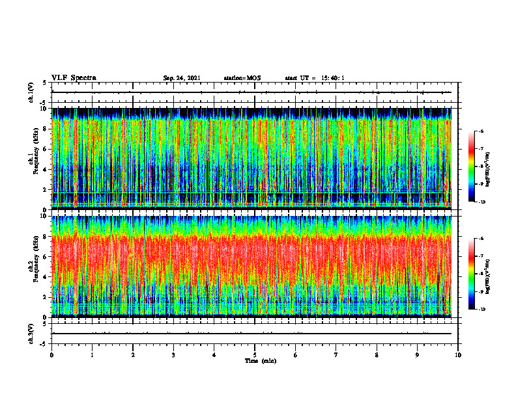The height and width of the screenshot is (398, 516).
Task: Click the "Time (min)" x-axis label
Action: click(x=261, y=361)
